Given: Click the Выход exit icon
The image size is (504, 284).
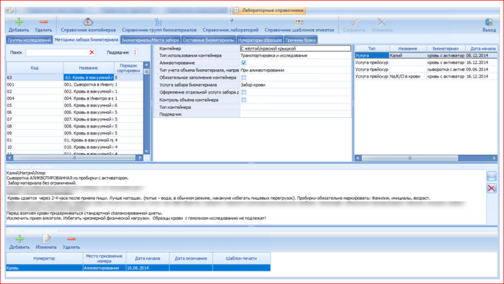Looking at the screenshot, I should click(x=489, y=22).
